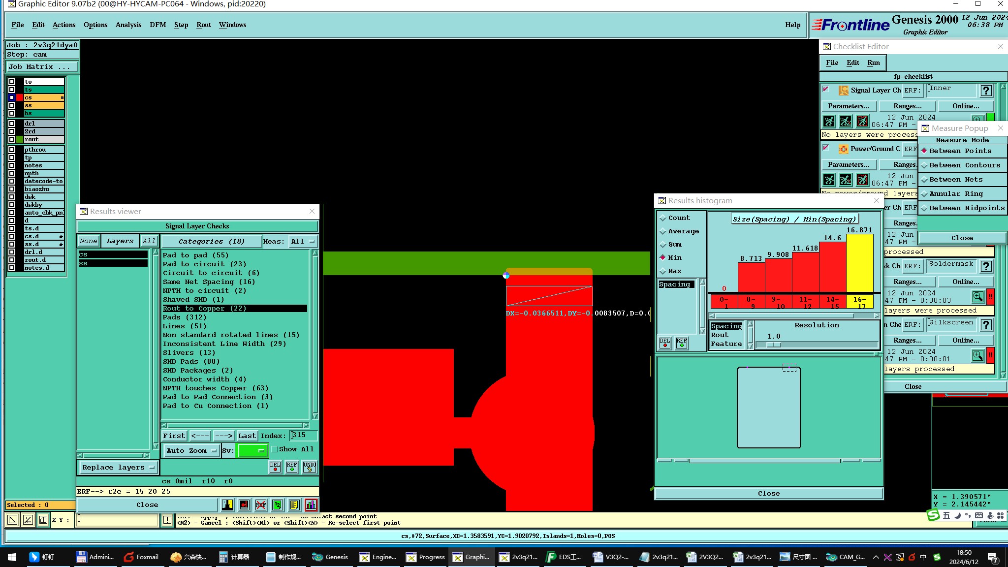This screenshot has height=567, width=1008.
Task: Open the Meas All dropdown
Action: pyautogui.click(x=302, y=242)
